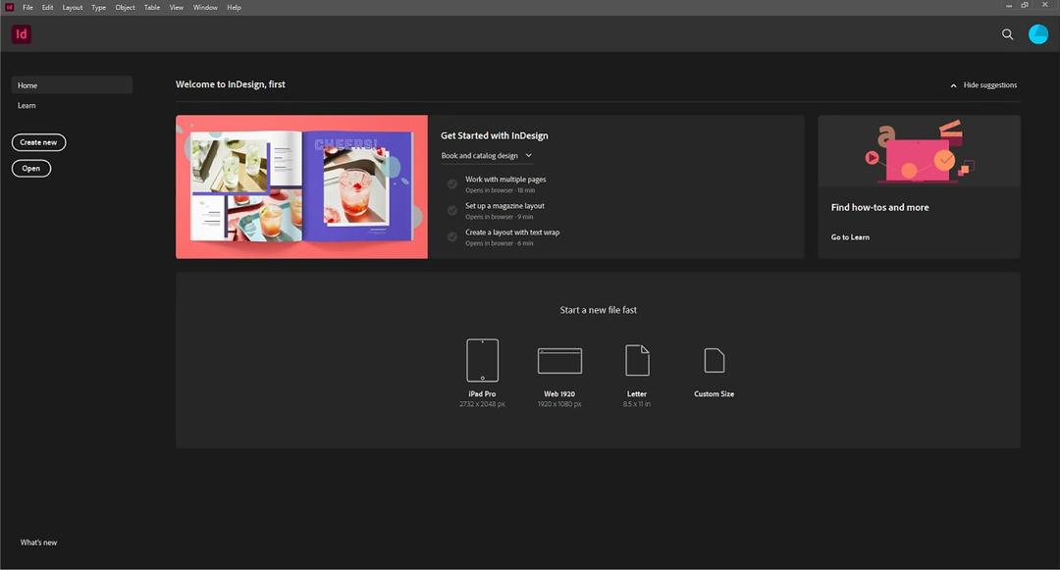Click the Create new button
This screenshot has width=1060, height=570.
[x=37, y=142]
